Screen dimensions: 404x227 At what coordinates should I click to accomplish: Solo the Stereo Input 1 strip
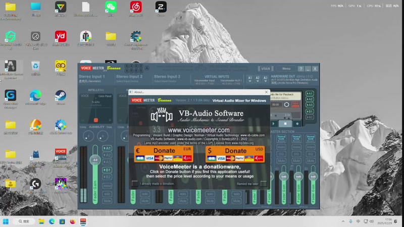coord(107,194)
